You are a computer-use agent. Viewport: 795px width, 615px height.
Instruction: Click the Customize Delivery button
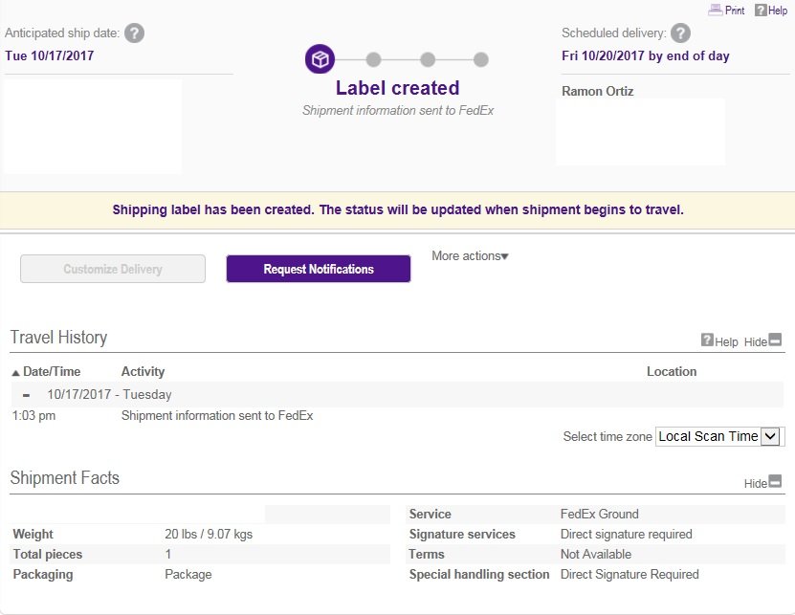[x=113, y=269]
